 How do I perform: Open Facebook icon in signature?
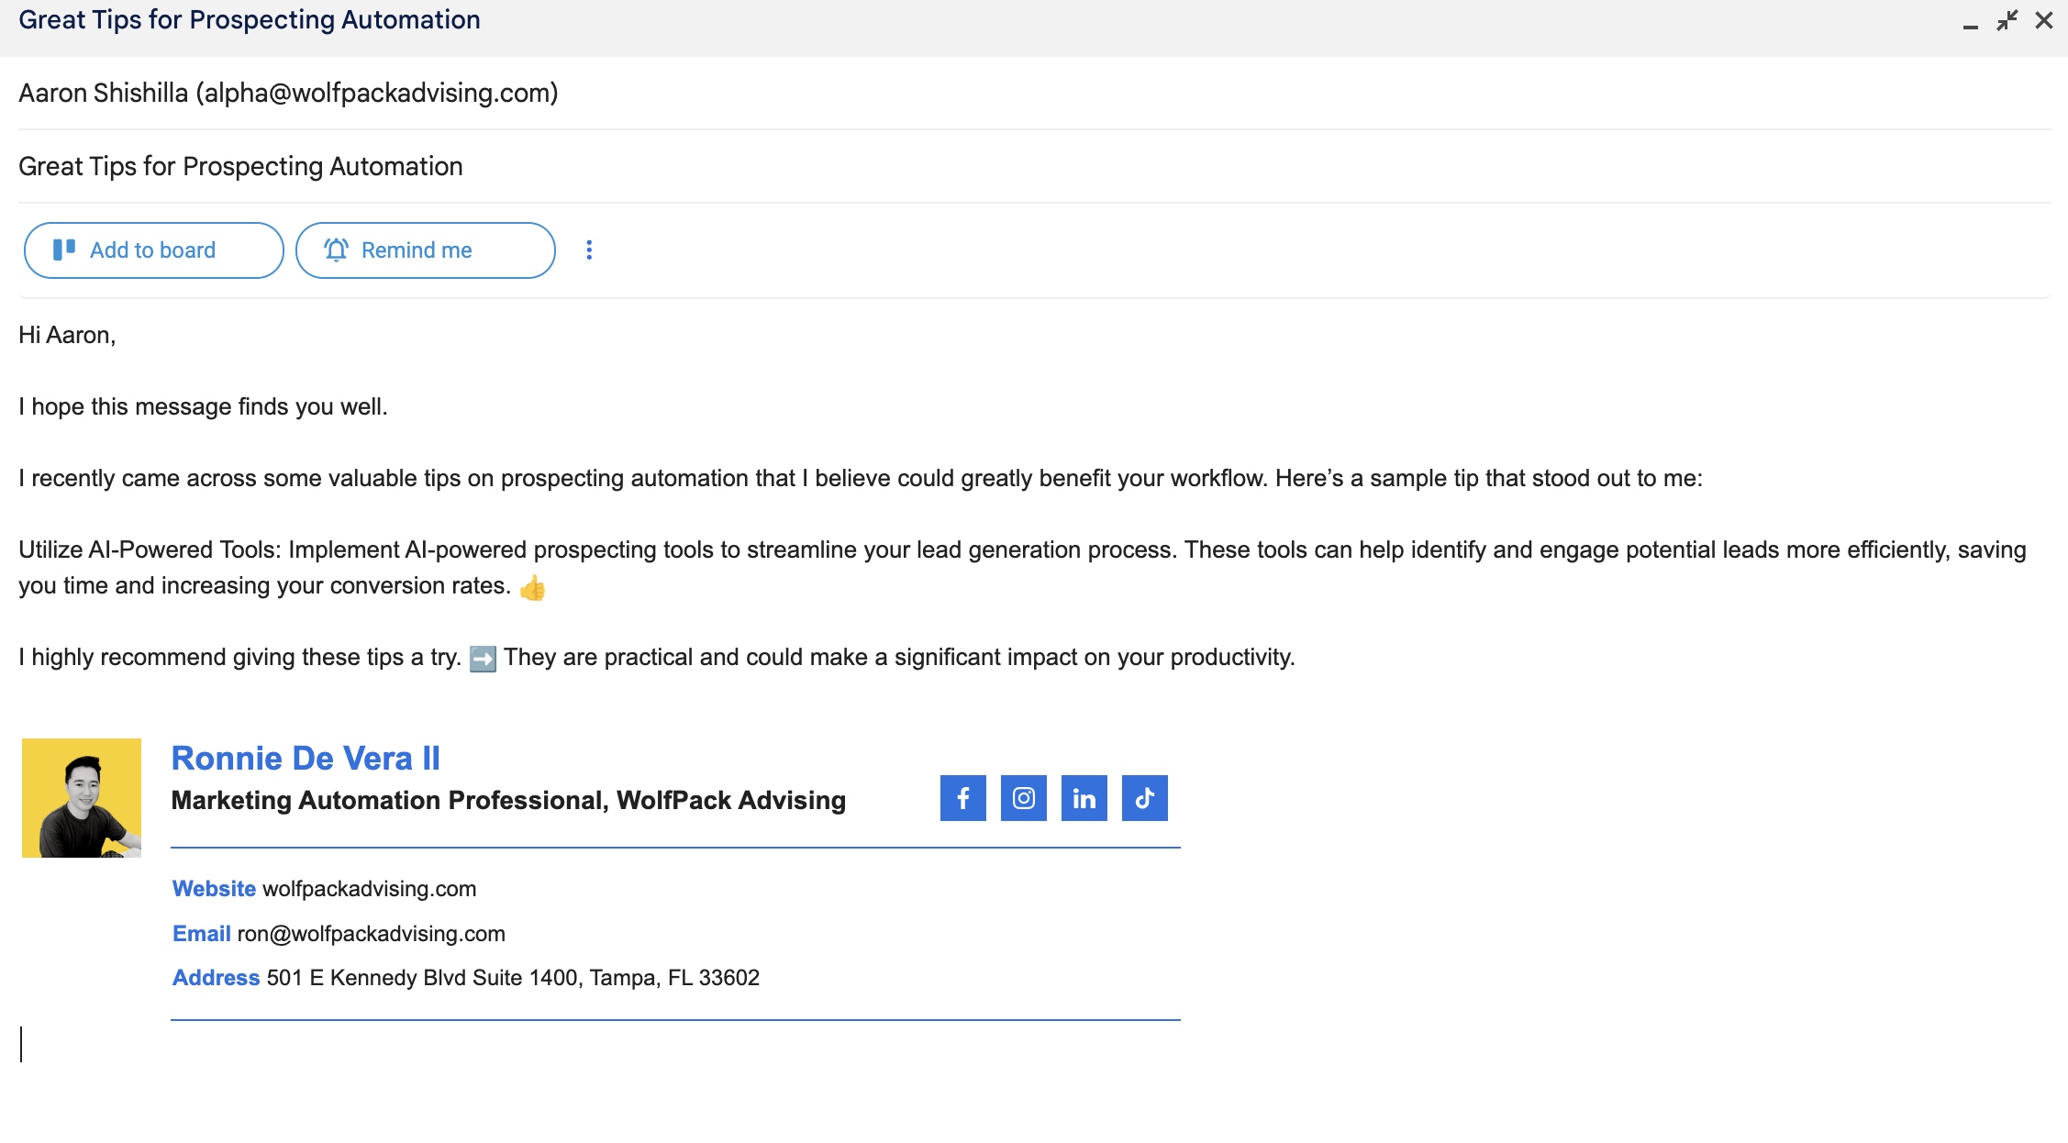coord(962,798)
